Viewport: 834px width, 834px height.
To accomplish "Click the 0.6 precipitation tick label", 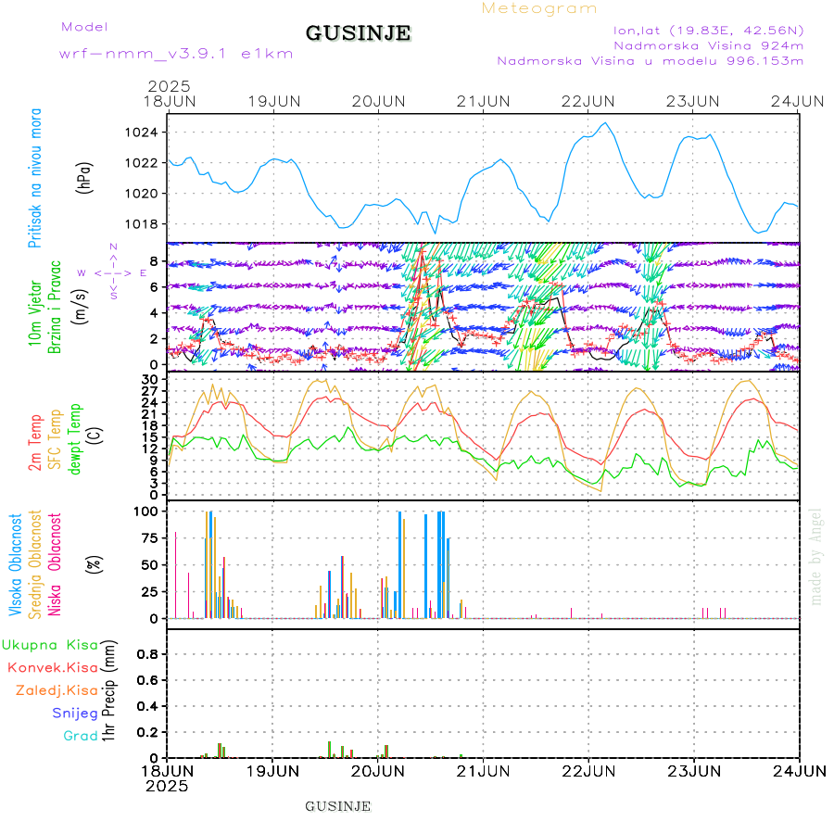I will pos(147,680).
